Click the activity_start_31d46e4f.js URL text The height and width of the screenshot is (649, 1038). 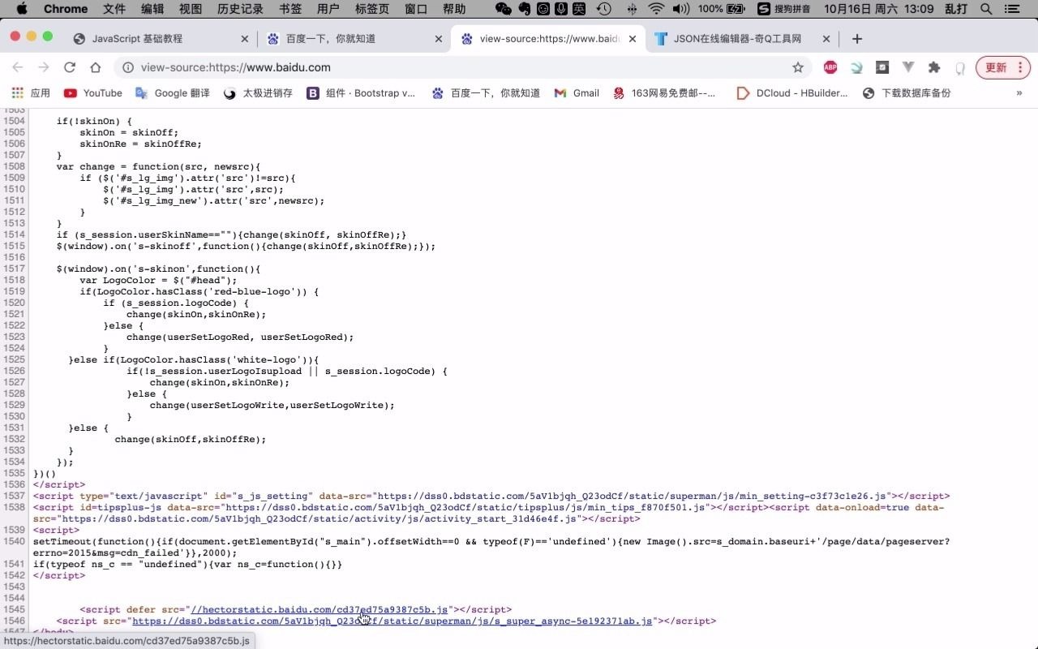pyautogui.click(x=319, y=518)
